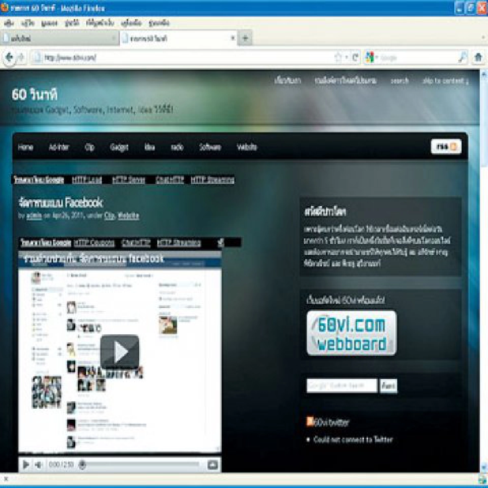The image size is (488, 488).
Task: Open the Firefox Home page icon
Action: pos(478,58)
